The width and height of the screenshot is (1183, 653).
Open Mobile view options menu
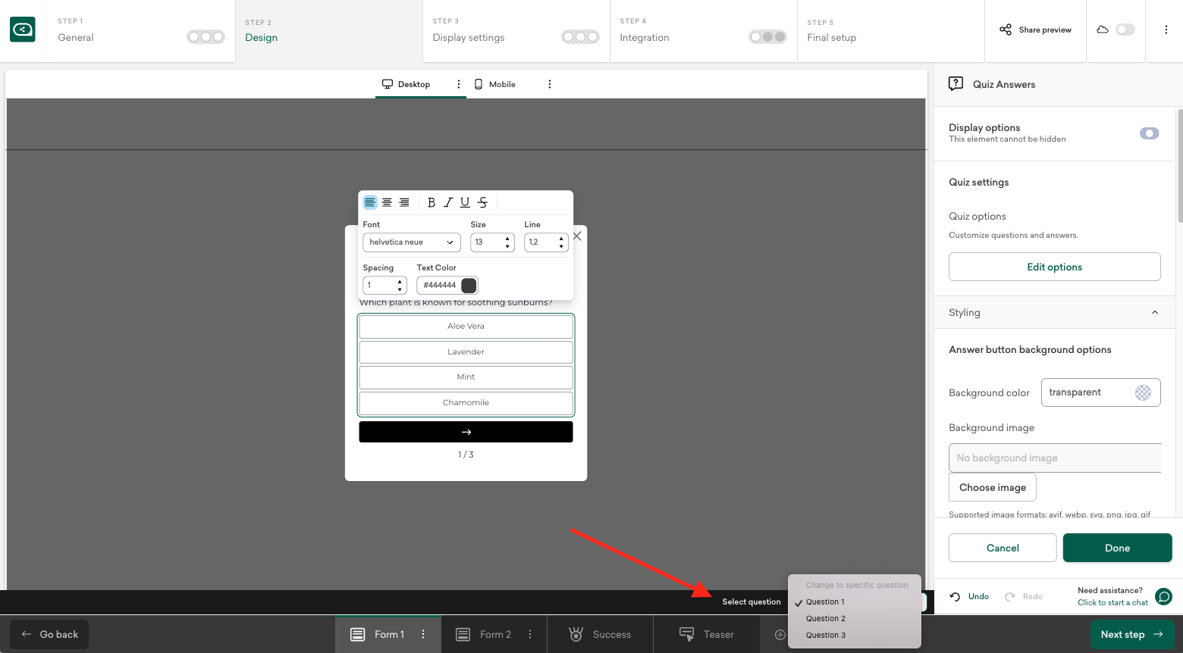[x=550, y=84]
